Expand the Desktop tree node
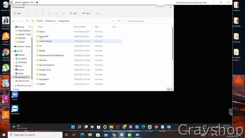Viewport: 245px width, 138px height. click(14, 55)
